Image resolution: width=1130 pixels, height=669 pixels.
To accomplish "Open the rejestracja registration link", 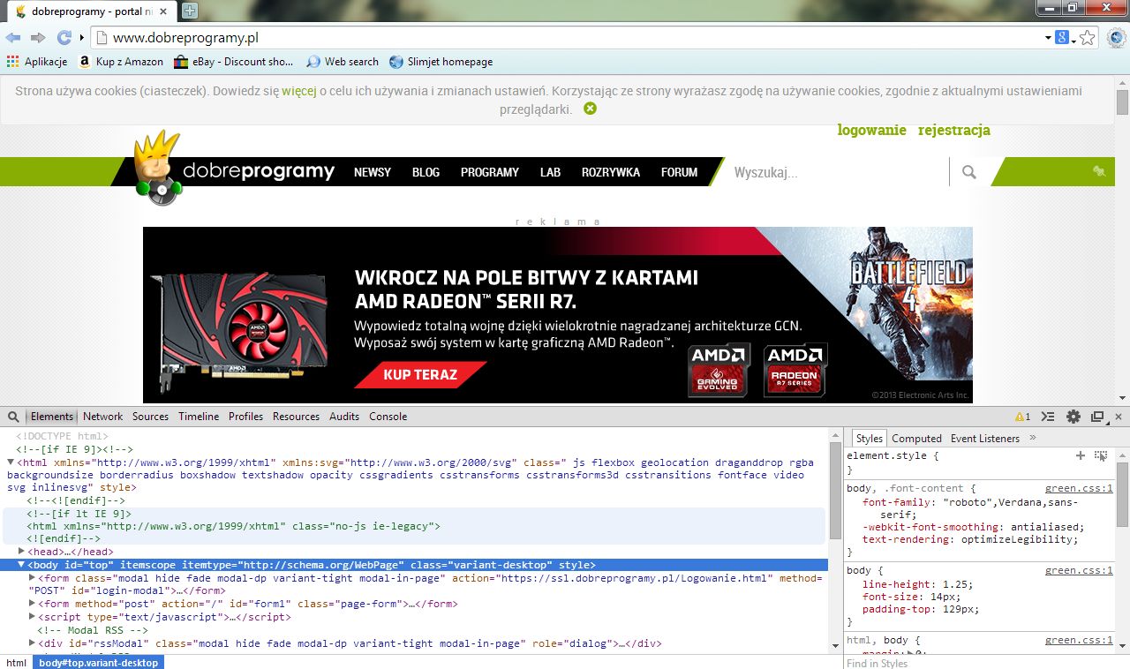I will click(954, 130).
